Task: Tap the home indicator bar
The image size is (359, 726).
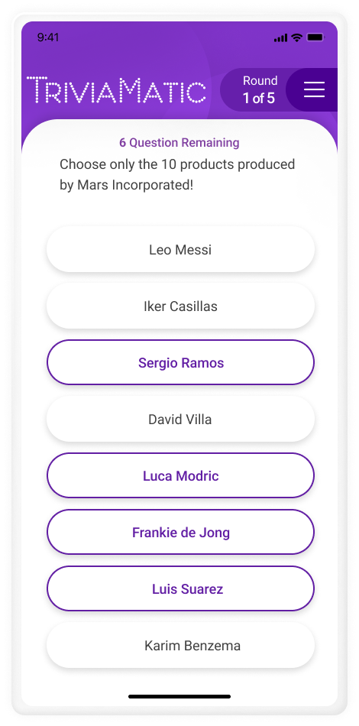Action: (179, 696)
